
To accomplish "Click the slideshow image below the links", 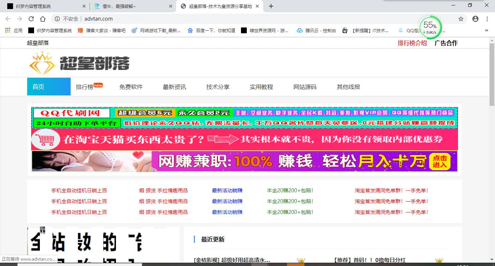I will point(103,245).
